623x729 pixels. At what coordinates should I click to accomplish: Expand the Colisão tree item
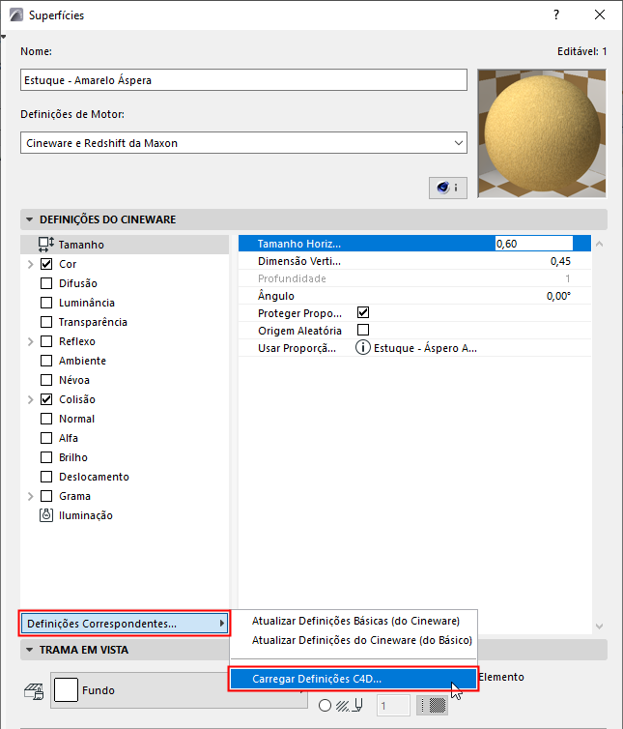point(31,399)
